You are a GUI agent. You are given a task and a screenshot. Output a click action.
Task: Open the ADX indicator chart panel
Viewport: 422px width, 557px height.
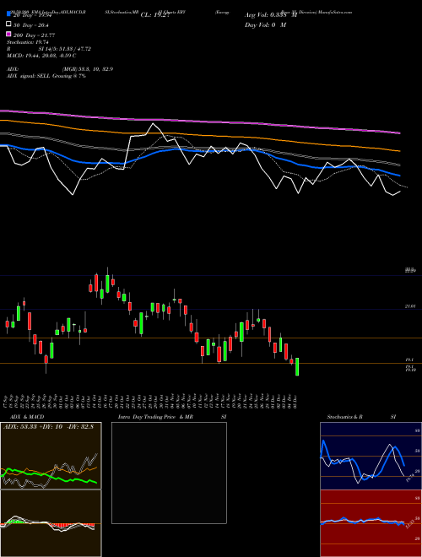pos(51,456)
